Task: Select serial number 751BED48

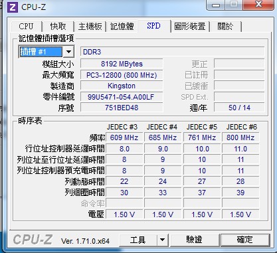Action: [x=122, y=108]
